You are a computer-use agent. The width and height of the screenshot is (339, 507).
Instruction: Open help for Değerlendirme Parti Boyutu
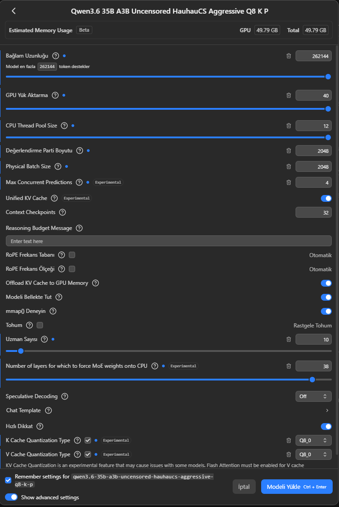click(80, 151)
